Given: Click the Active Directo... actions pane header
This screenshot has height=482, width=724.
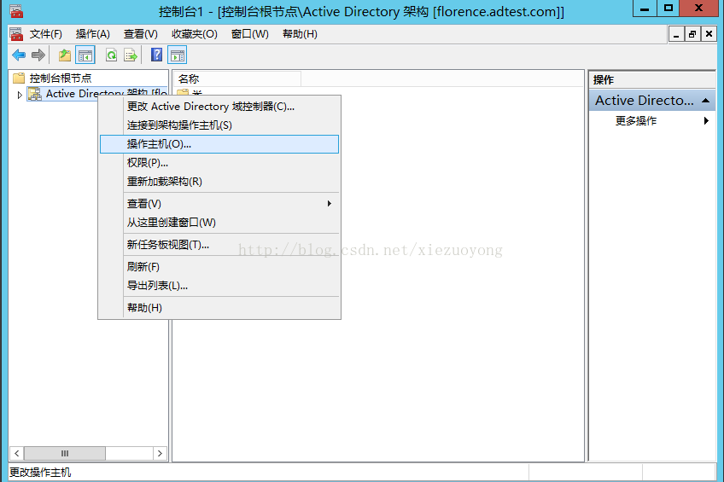Looking at the screenshot, I should (652, 101).
